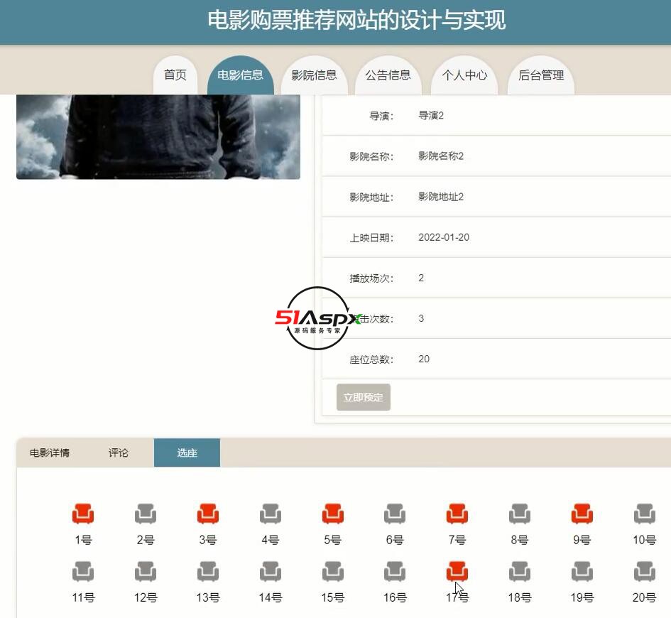
Task: Pick the gray seat icon numbered 2号
Action: 146,514
